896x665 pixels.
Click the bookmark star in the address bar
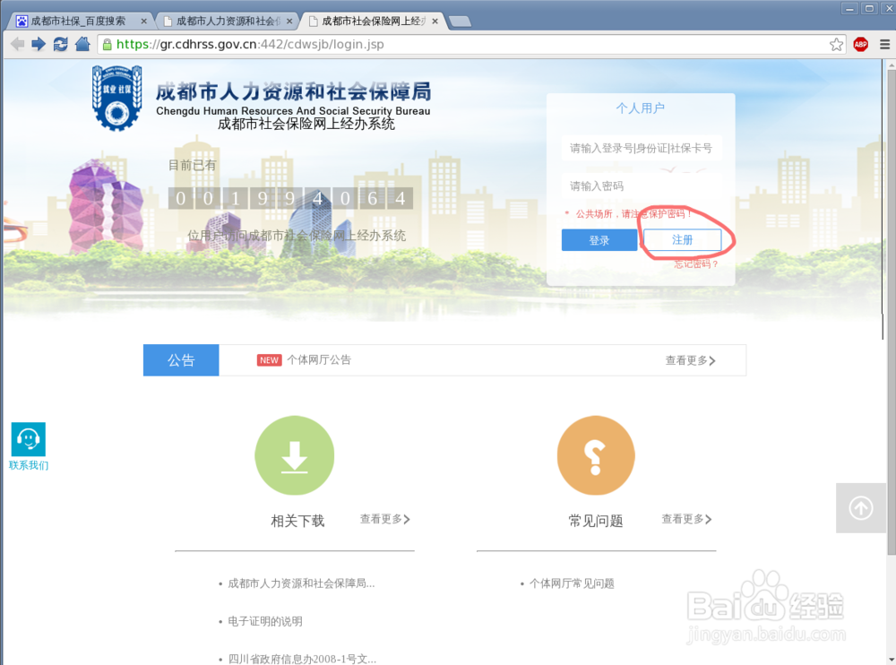[836, 43]
